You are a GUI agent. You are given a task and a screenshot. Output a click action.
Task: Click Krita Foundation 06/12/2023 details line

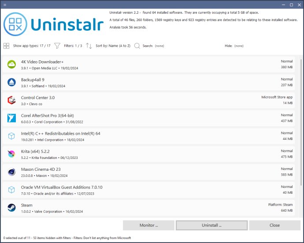pyautogui.click(x=49, y=158)
